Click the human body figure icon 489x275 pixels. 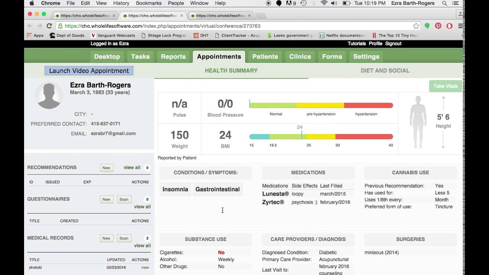point(418,122)
